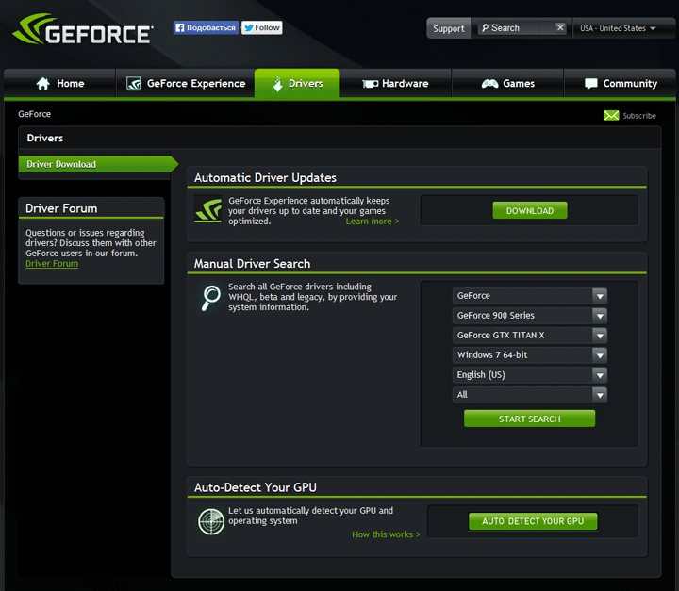
Task: Open the GeForce GTX TITAN X dropdown
Action: pyautogui.click(x=530, y=336)
